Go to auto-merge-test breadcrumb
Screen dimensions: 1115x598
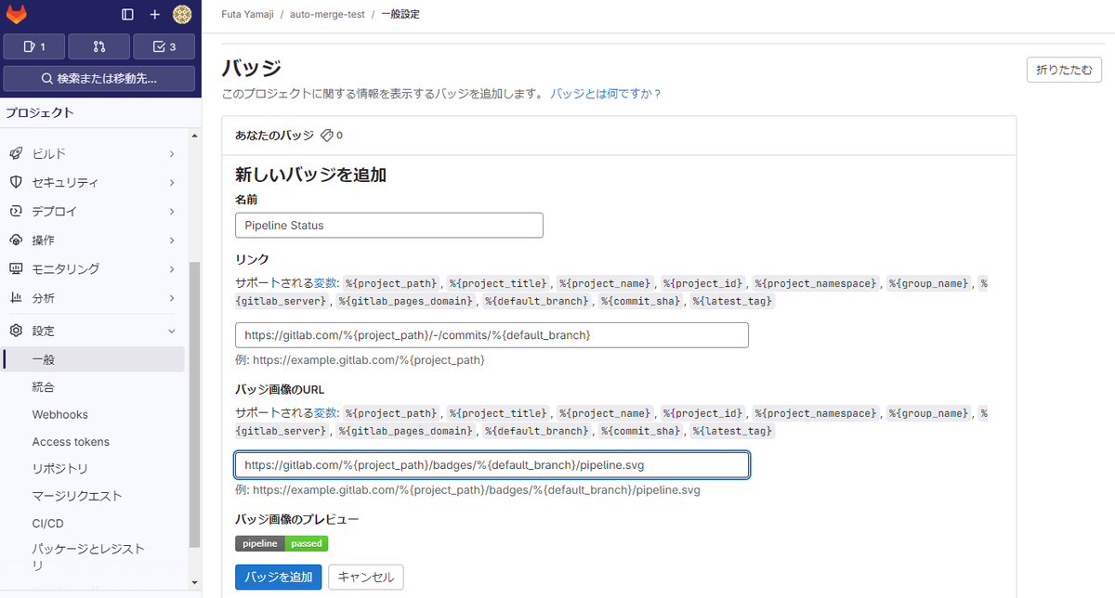coord(327,15)
